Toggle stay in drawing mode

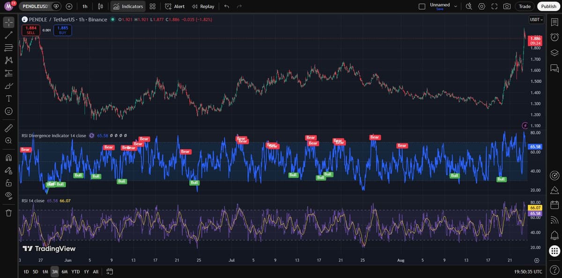(8, 170)
